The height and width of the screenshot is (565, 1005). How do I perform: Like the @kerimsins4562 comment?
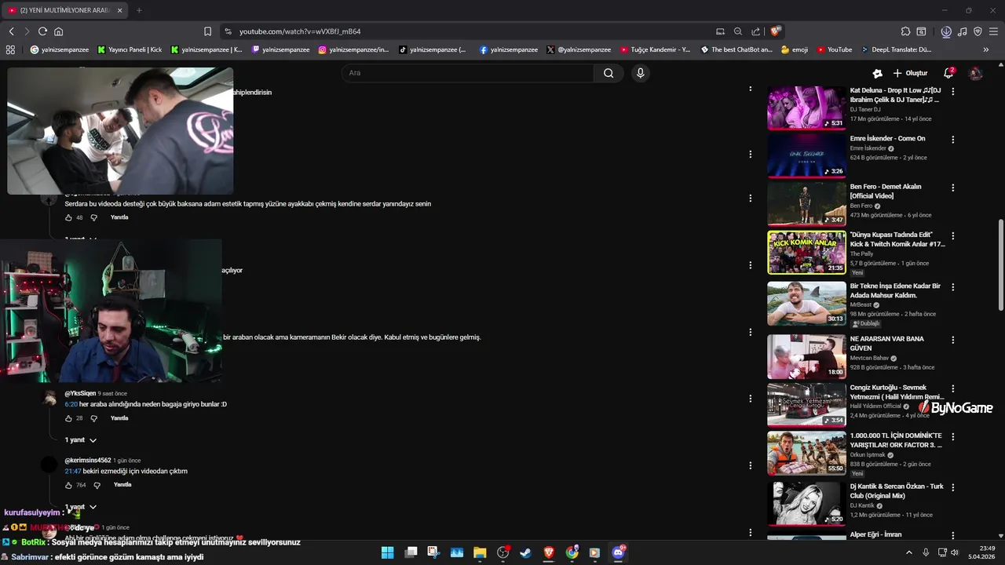(x=68, y=485)
